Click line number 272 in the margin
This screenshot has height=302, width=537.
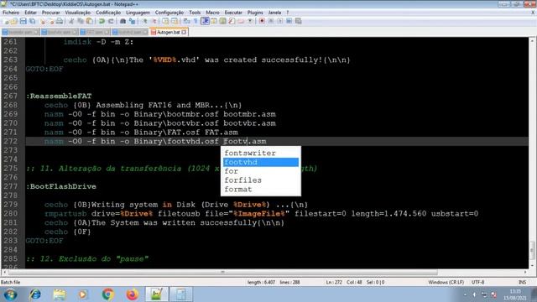(x=11, y=141)
